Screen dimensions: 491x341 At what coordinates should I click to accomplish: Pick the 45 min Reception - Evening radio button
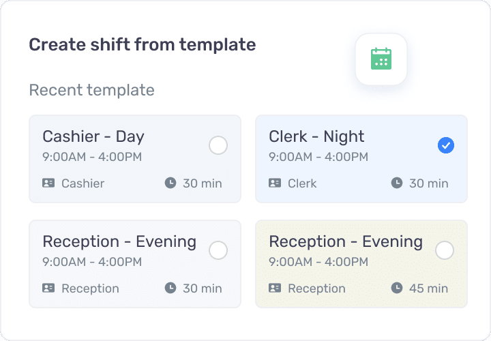445,250
